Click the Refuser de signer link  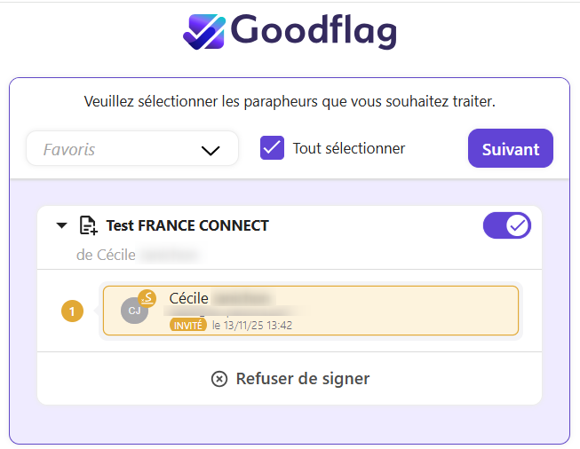302,379
